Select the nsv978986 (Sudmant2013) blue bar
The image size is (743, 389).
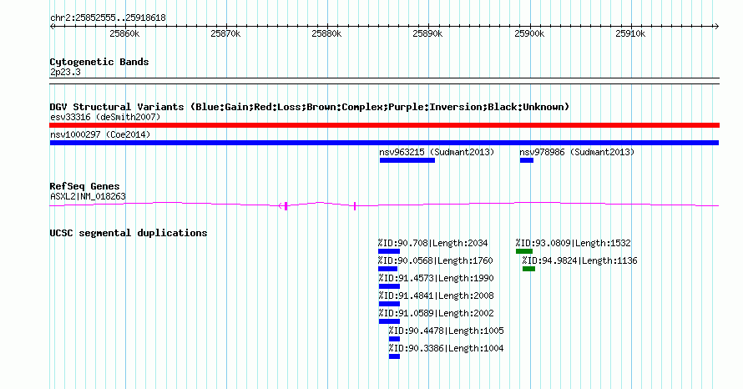tap(527, 160)
